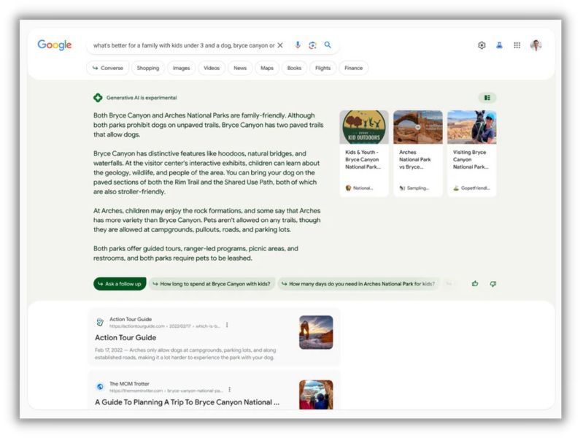Click the Generative AI diamond icon

98,98
